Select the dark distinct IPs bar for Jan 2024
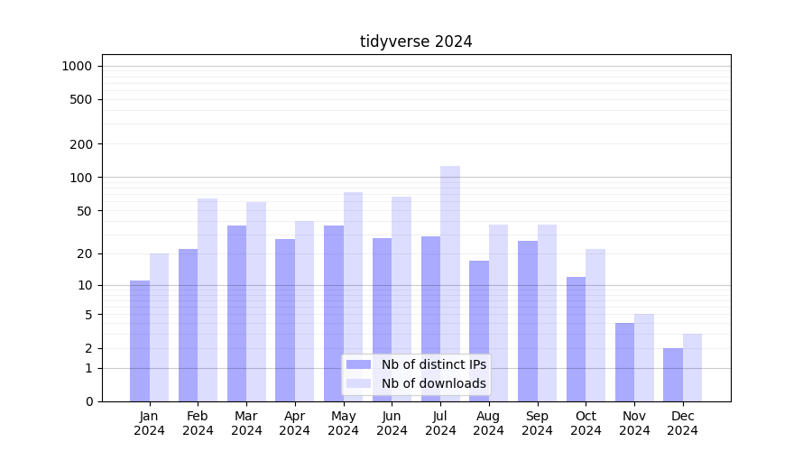 (140, 341)
